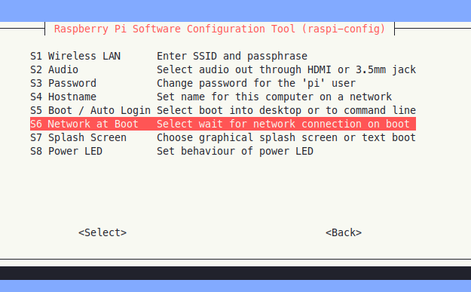Image resolution: width=471 pixels, height=292 pixels.
Task: Click 'Select boot into desktop or to command line' text
Action: pos(286,110)
